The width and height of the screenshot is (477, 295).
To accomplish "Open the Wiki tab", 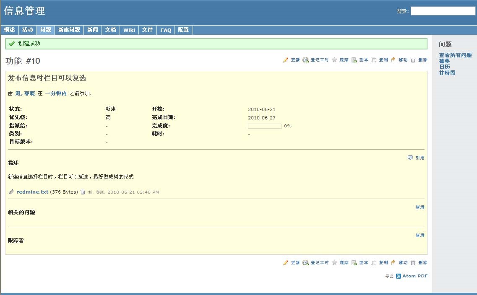I will (129, 30).
